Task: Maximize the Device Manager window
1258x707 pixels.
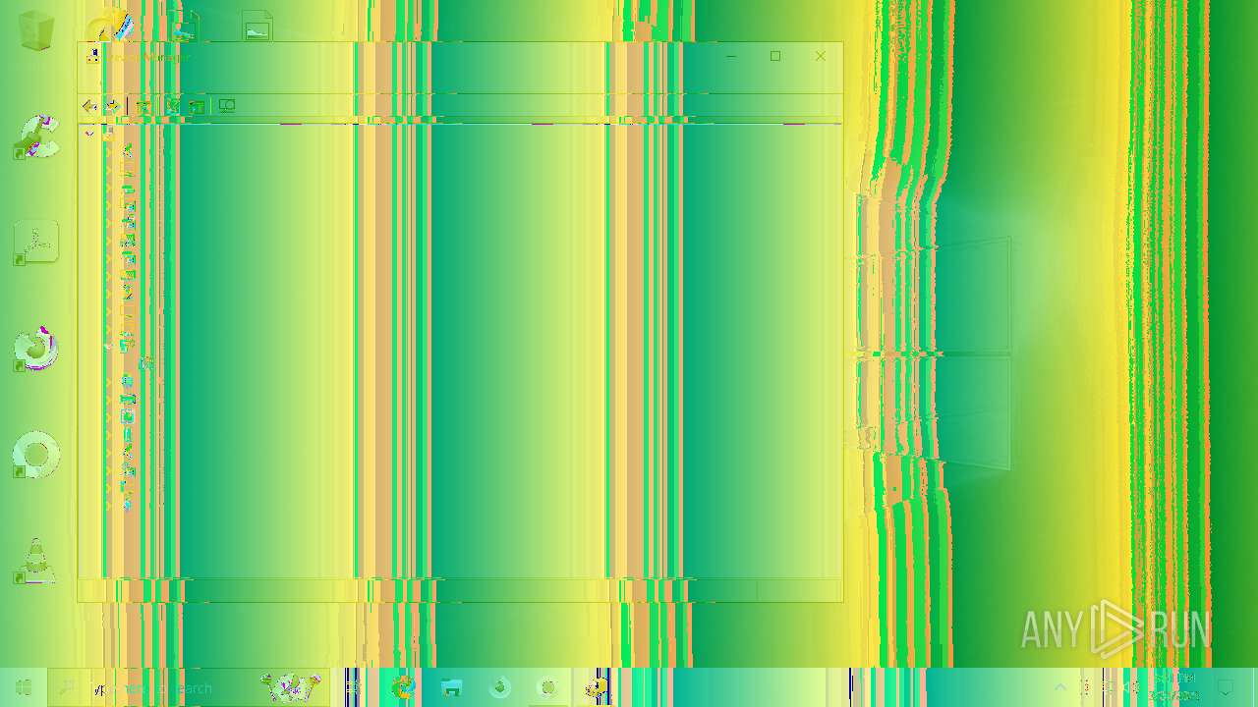Action: 775,56
